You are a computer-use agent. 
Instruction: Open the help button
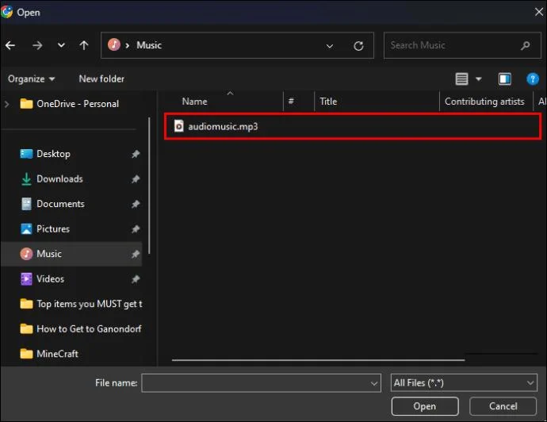533,79
